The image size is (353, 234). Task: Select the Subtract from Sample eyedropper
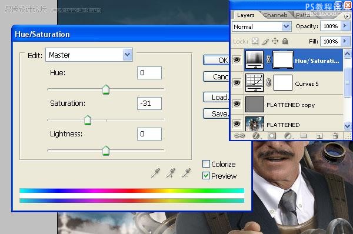[186, 173]
